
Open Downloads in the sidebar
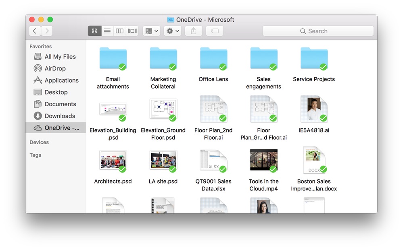(60, 116)
